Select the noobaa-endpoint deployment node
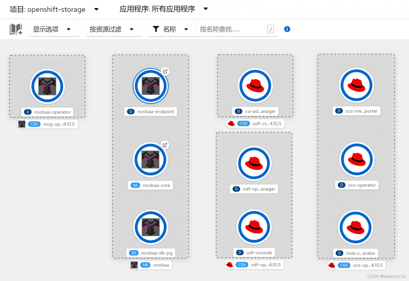The height and width of the screenshot is (281, 409). coord(150,86)
